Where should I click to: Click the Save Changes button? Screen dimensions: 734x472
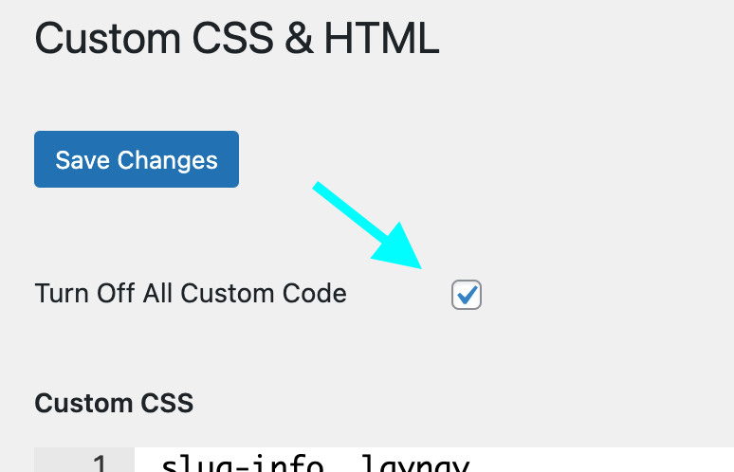coord(137,159)
